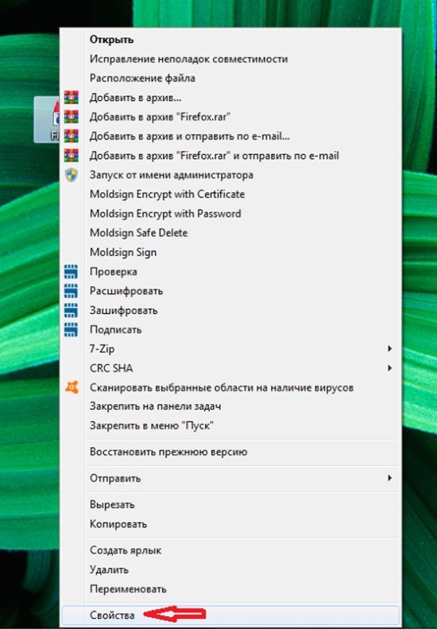Expand the 7-Zip submenu arrow

[x=389, y=349]
